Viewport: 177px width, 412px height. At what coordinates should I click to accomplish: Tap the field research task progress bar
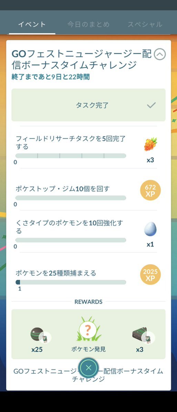(71, 156)
